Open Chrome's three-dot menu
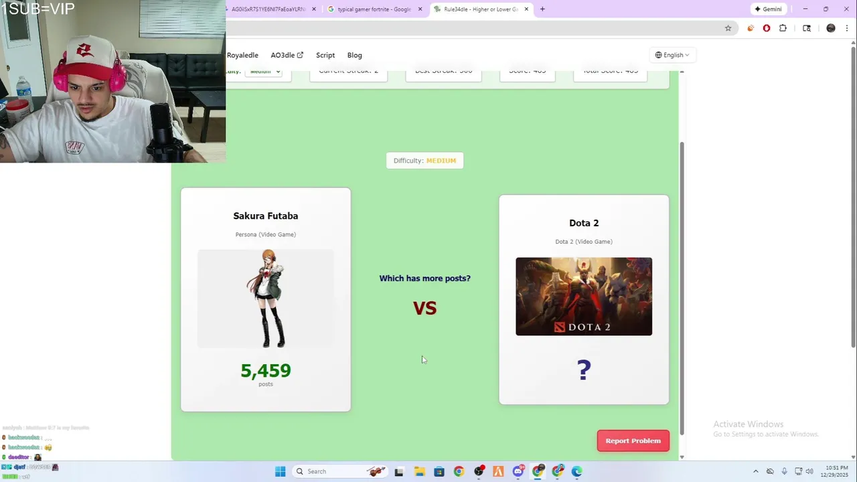The height and width of the screenshot is (482, 857). coord(847,28)
